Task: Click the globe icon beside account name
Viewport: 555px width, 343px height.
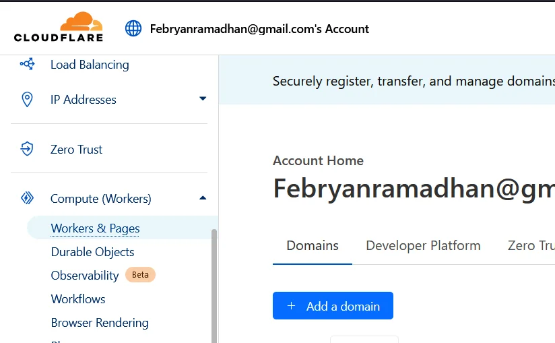Action: click(x=133, y=28)
